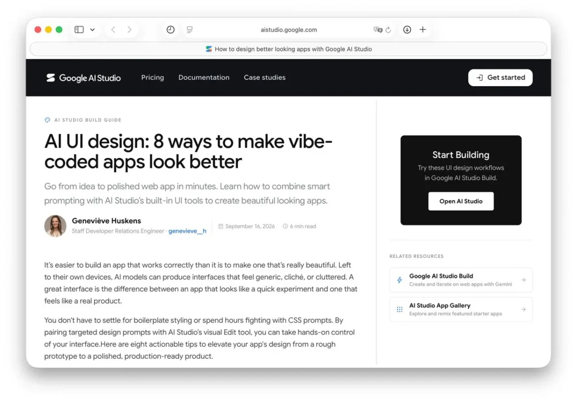The width and height of the screenshot is (577, 402).
Task: Click the article title 'AI UI design: 8 ways'
Action: (188, 151)
